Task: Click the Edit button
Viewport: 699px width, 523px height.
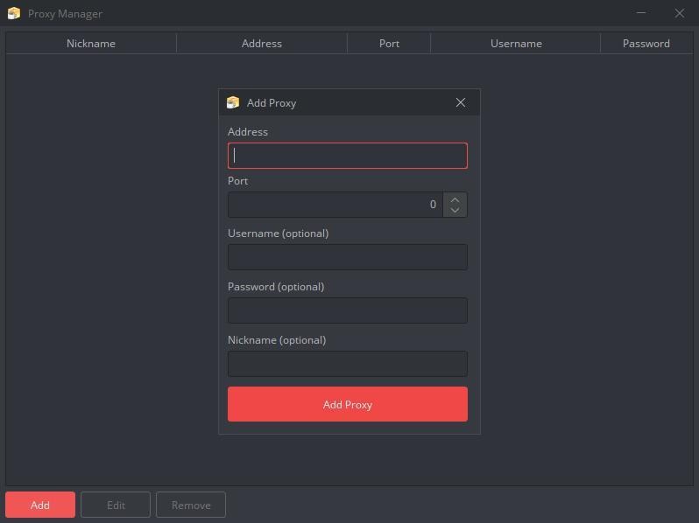Action: (x=116, y=505)
